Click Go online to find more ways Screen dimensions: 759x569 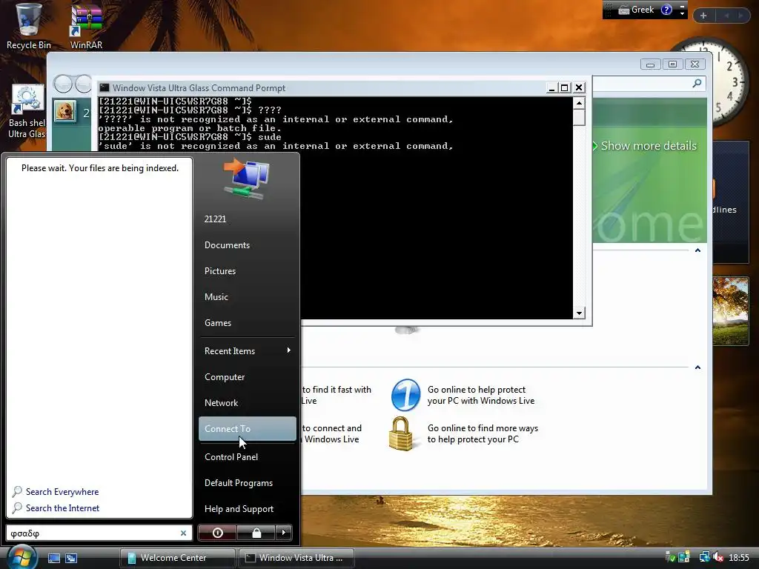point(483,433)
